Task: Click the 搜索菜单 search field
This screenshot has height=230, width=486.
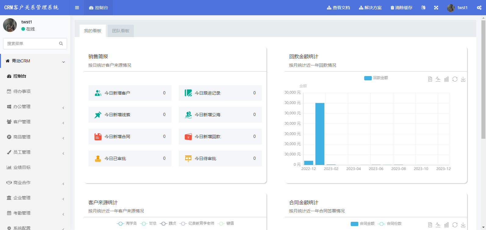Action: click(32, 44)
